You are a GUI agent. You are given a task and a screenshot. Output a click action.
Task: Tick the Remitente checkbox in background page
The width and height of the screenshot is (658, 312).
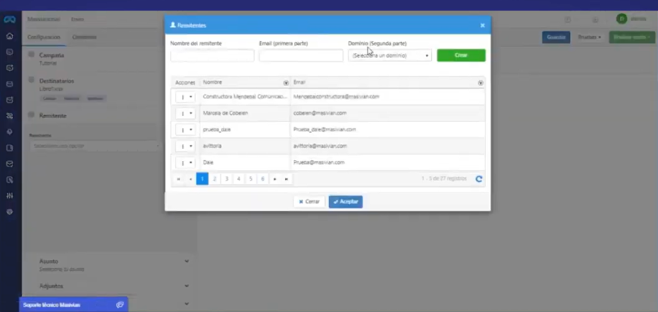pos(31,115)
